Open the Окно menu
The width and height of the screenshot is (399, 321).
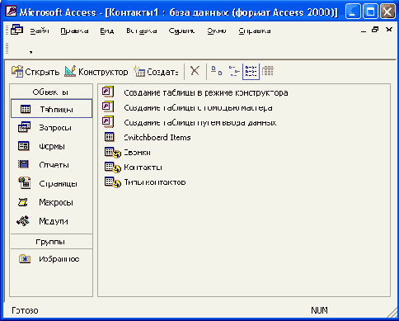pos(217,31)
